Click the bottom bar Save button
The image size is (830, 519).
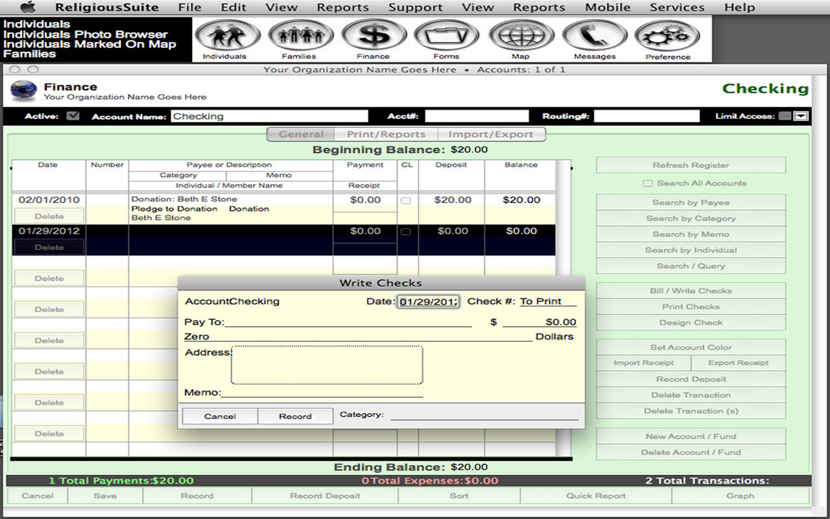coord(105,496)
